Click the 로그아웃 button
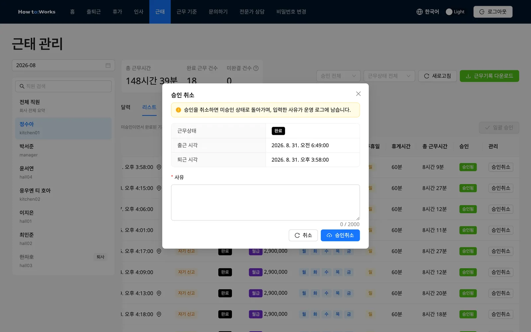 pyautogui.click(x=493, y=12)
